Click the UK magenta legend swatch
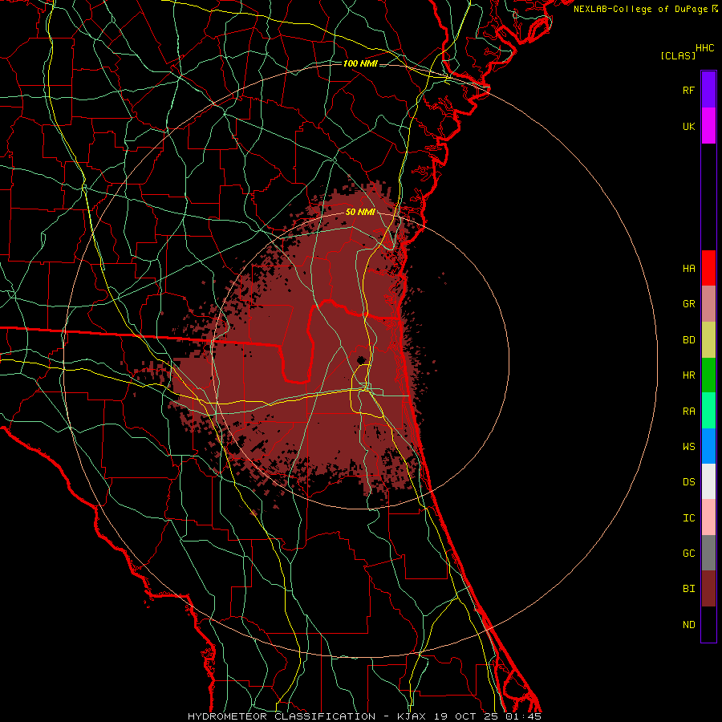Viewport: 722px width, 722px height. pos(708,126)
